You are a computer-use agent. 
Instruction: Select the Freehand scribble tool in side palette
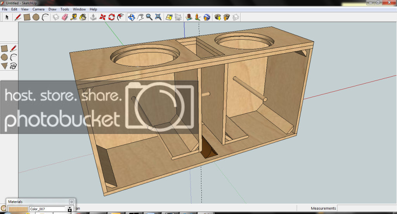(14, 66)
